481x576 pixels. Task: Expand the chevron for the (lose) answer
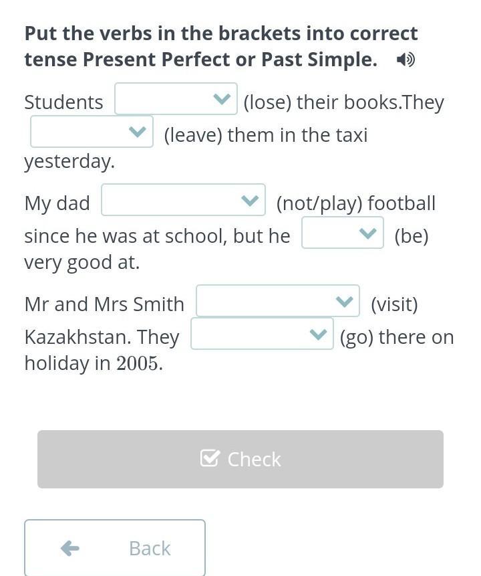click(x=221, y=100)
